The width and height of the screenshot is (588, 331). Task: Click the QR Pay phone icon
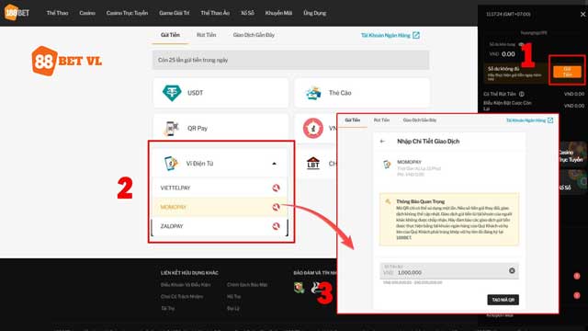[x=171, y=129]
